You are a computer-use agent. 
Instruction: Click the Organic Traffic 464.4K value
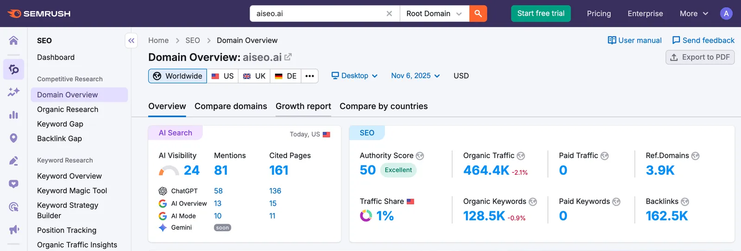486,171
